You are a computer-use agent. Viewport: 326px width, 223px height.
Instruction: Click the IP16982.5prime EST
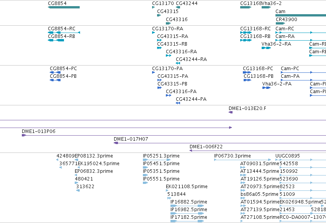click(187, 214)
